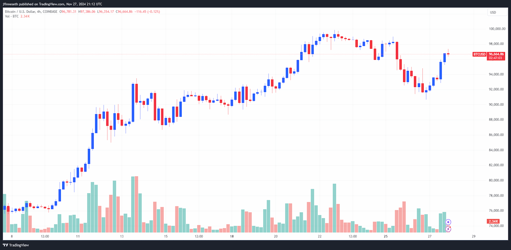The image size is (511, 250).
Task: Click the lightning bolt event marker icon
Action: (x=448, y=229)
